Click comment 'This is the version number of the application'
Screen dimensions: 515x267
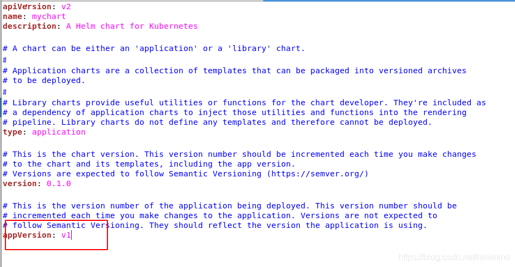(x=230, y=206)
